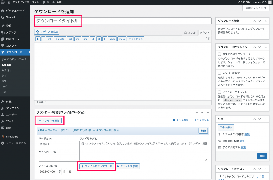Select ダウンロード menu in sidebar
This screenshot has width=273, height=180.
[x=15, y=52]
